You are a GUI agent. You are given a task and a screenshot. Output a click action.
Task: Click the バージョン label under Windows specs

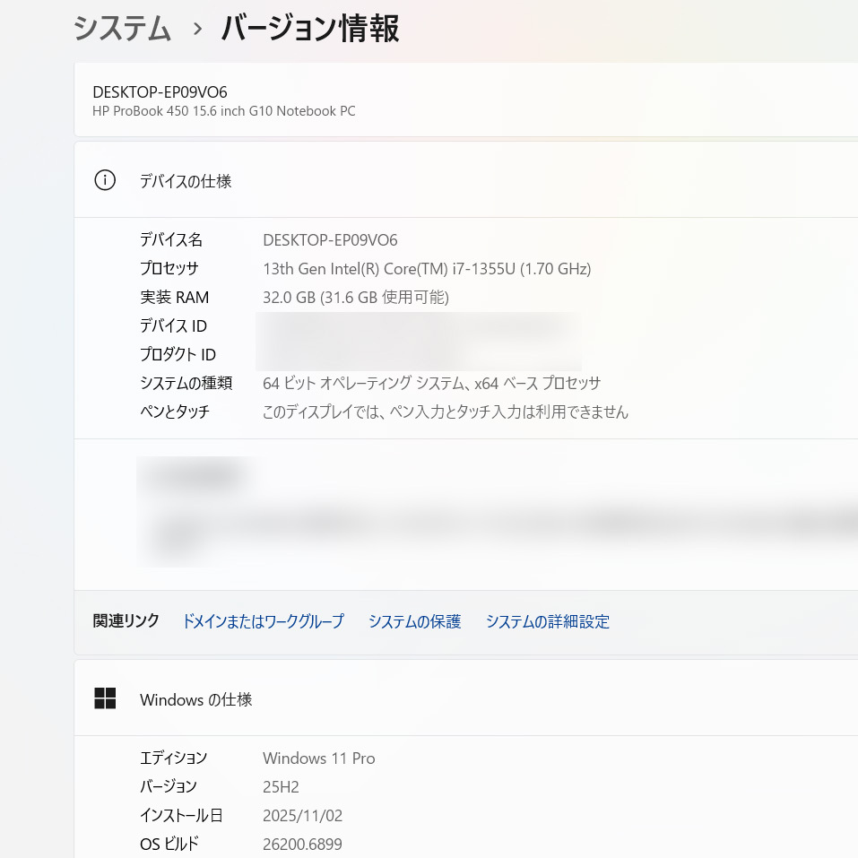point(169,786)
